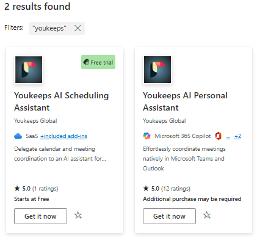This screenshot has height=237, width=257.
Task: Click Get it now for Personal Assistant
Action: pos(169,216)
